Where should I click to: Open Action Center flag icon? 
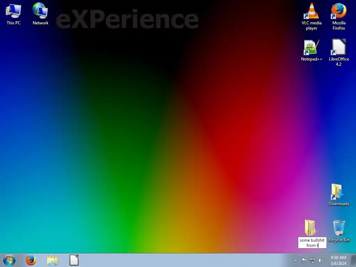304,260
